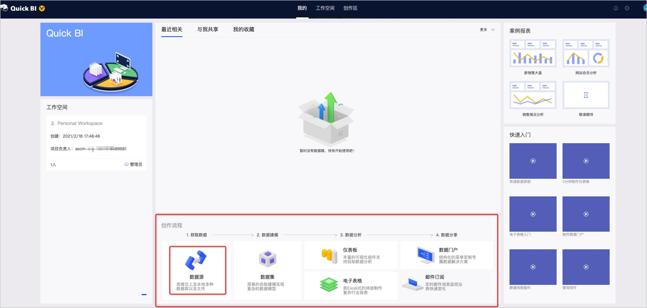Click the 4. 数据分享 step label
Viewport: 647px width, 308px height.
point(447,235)
